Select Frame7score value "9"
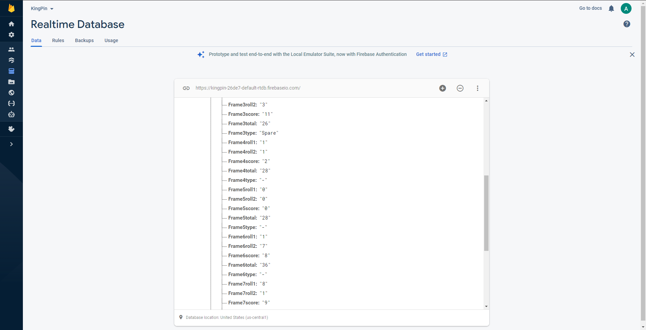 coord(266,303)
